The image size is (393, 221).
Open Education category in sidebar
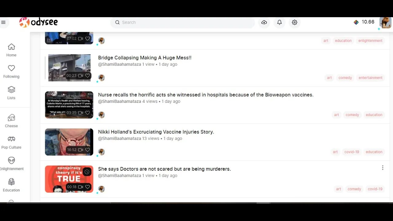click(x=11, y=185)
